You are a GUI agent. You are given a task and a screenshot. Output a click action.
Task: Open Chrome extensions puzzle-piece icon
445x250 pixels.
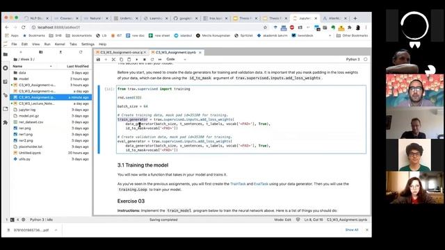click(x=350, y=28)
